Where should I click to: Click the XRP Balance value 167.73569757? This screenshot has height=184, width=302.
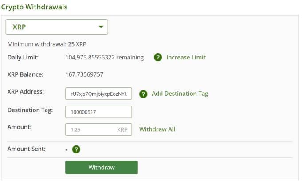[x=84, y=74]
